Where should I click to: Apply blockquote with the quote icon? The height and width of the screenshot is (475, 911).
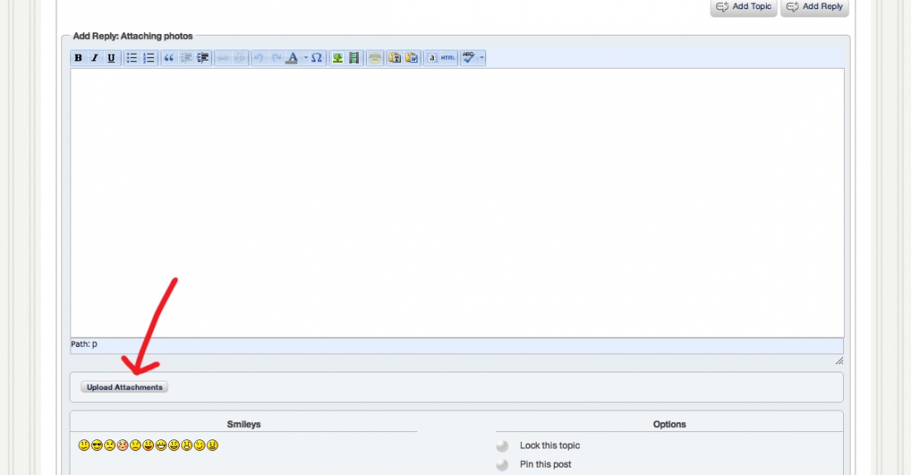[x=168, y=58]
